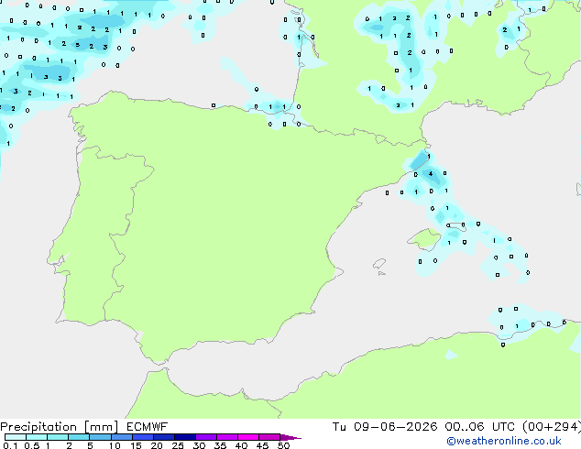Image resolution: width=581 pixels, height=449 pixels.
Task: Click the '15' legend scale label
Action: [136, 445]
